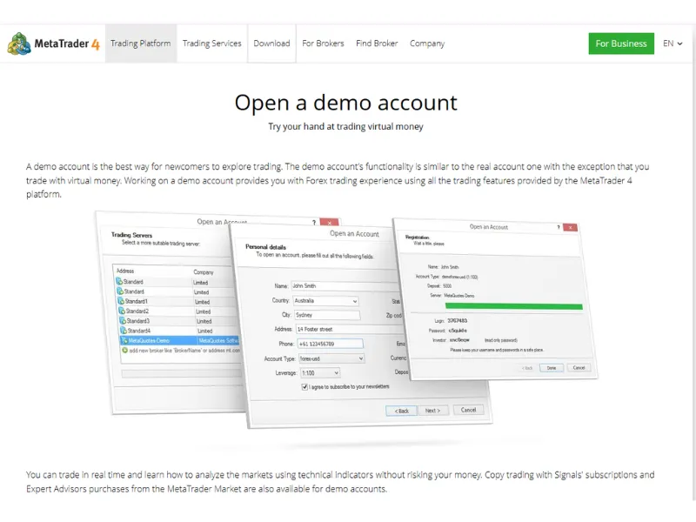696x522 pixels.
Task: Open the Account Type dropdown
Action: click(x=360, y=358)
